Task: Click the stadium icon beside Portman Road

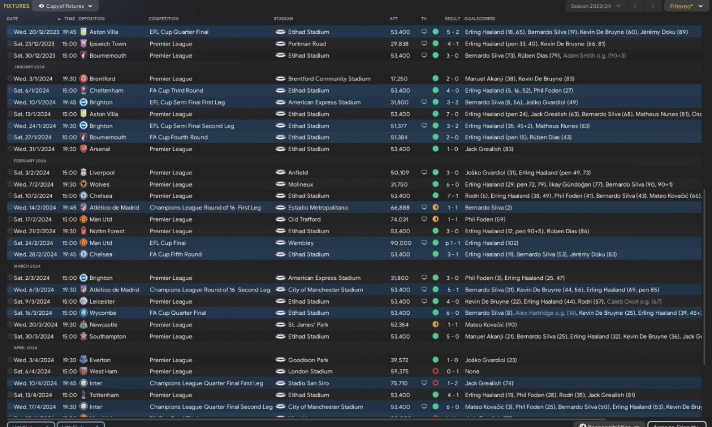Action: [280, 44]
